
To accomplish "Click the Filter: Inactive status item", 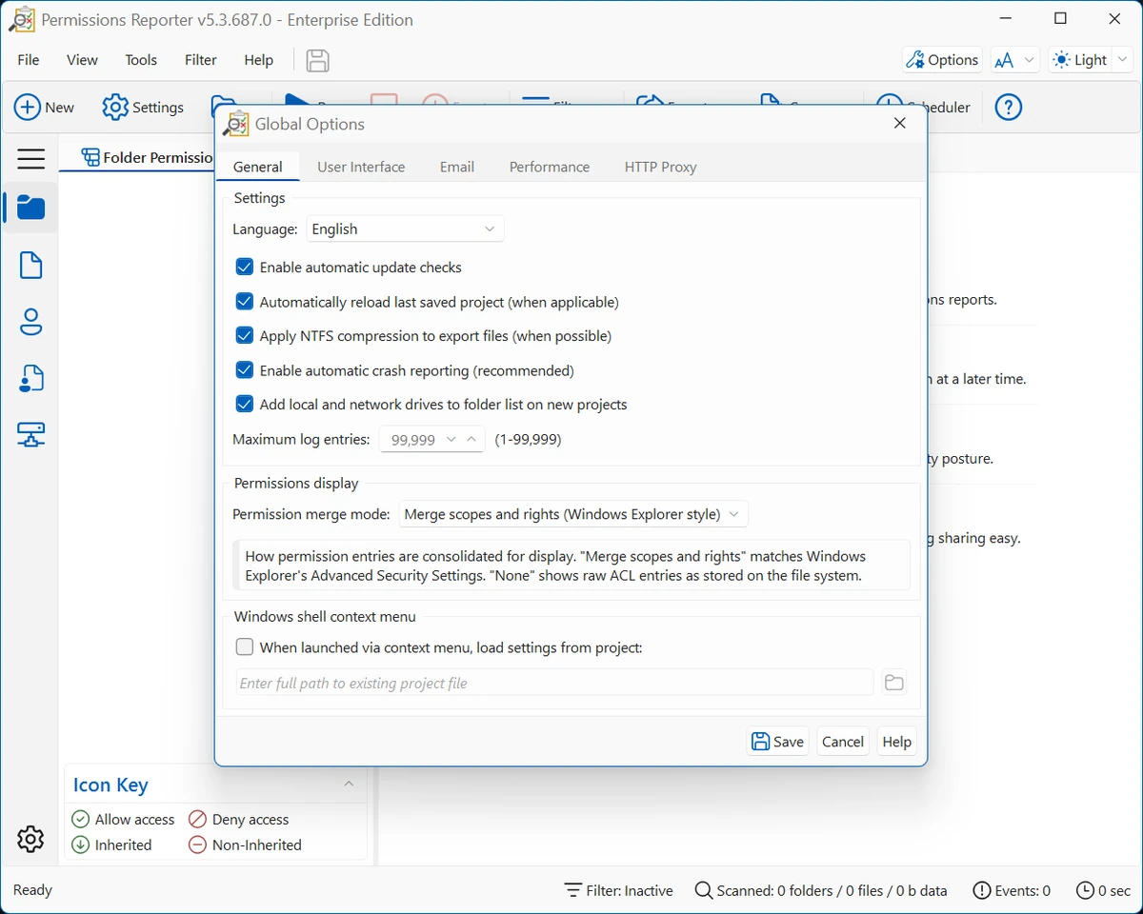I will [619, 891].
